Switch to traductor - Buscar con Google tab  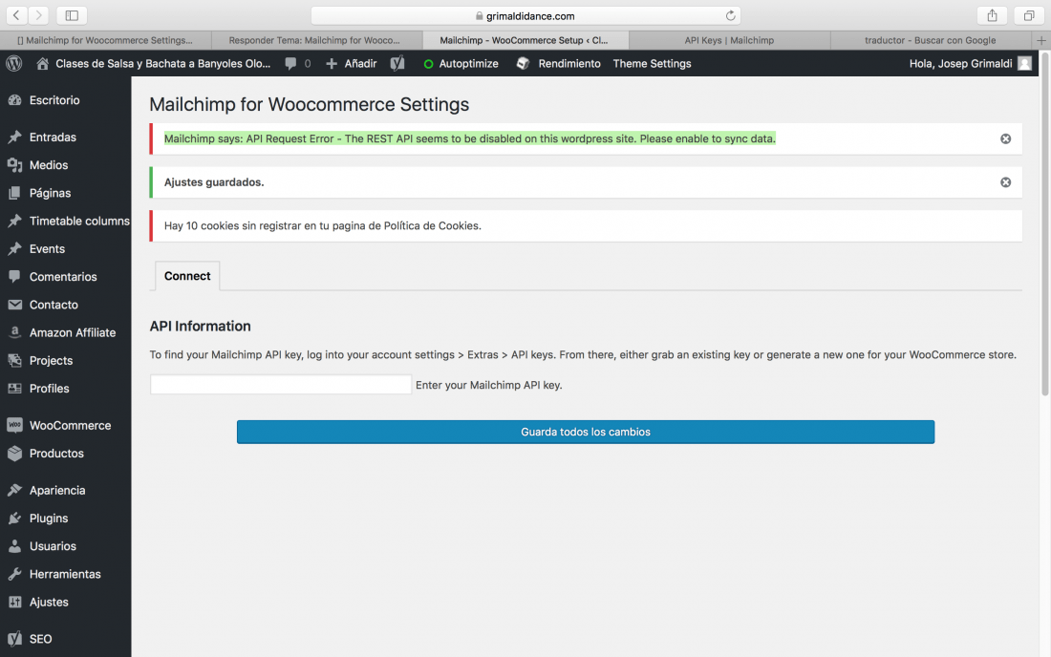pos(931,40)
